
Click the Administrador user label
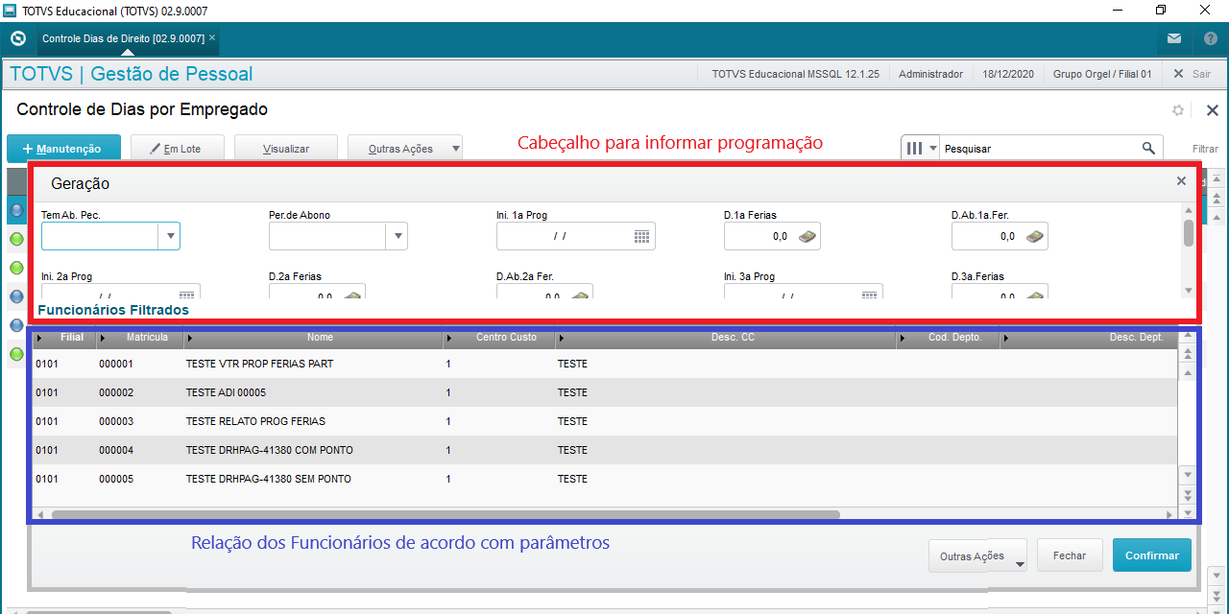click(930, 74)
